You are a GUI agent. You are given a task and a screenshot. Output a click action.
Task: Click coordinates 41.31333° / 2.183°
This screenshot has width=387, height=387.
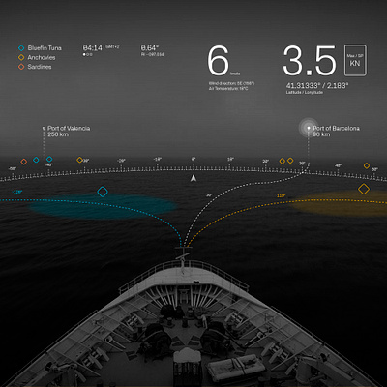point(317,85)
